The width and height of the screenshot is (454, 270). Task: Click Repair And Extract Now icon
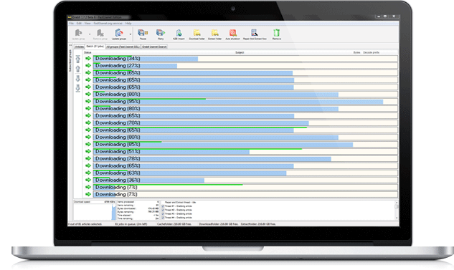[255, 34]
